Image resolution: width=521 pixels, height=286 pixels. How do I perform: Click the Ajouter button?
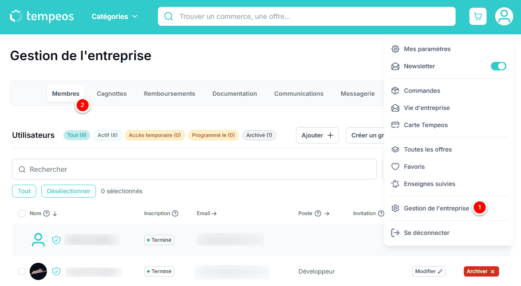318,135
